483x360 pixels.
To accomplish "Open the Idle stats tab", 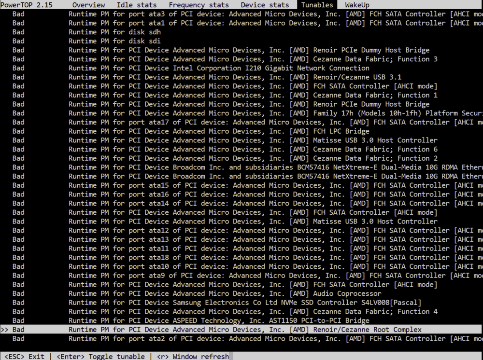I will pyautogui.click(x=137, y=5).
